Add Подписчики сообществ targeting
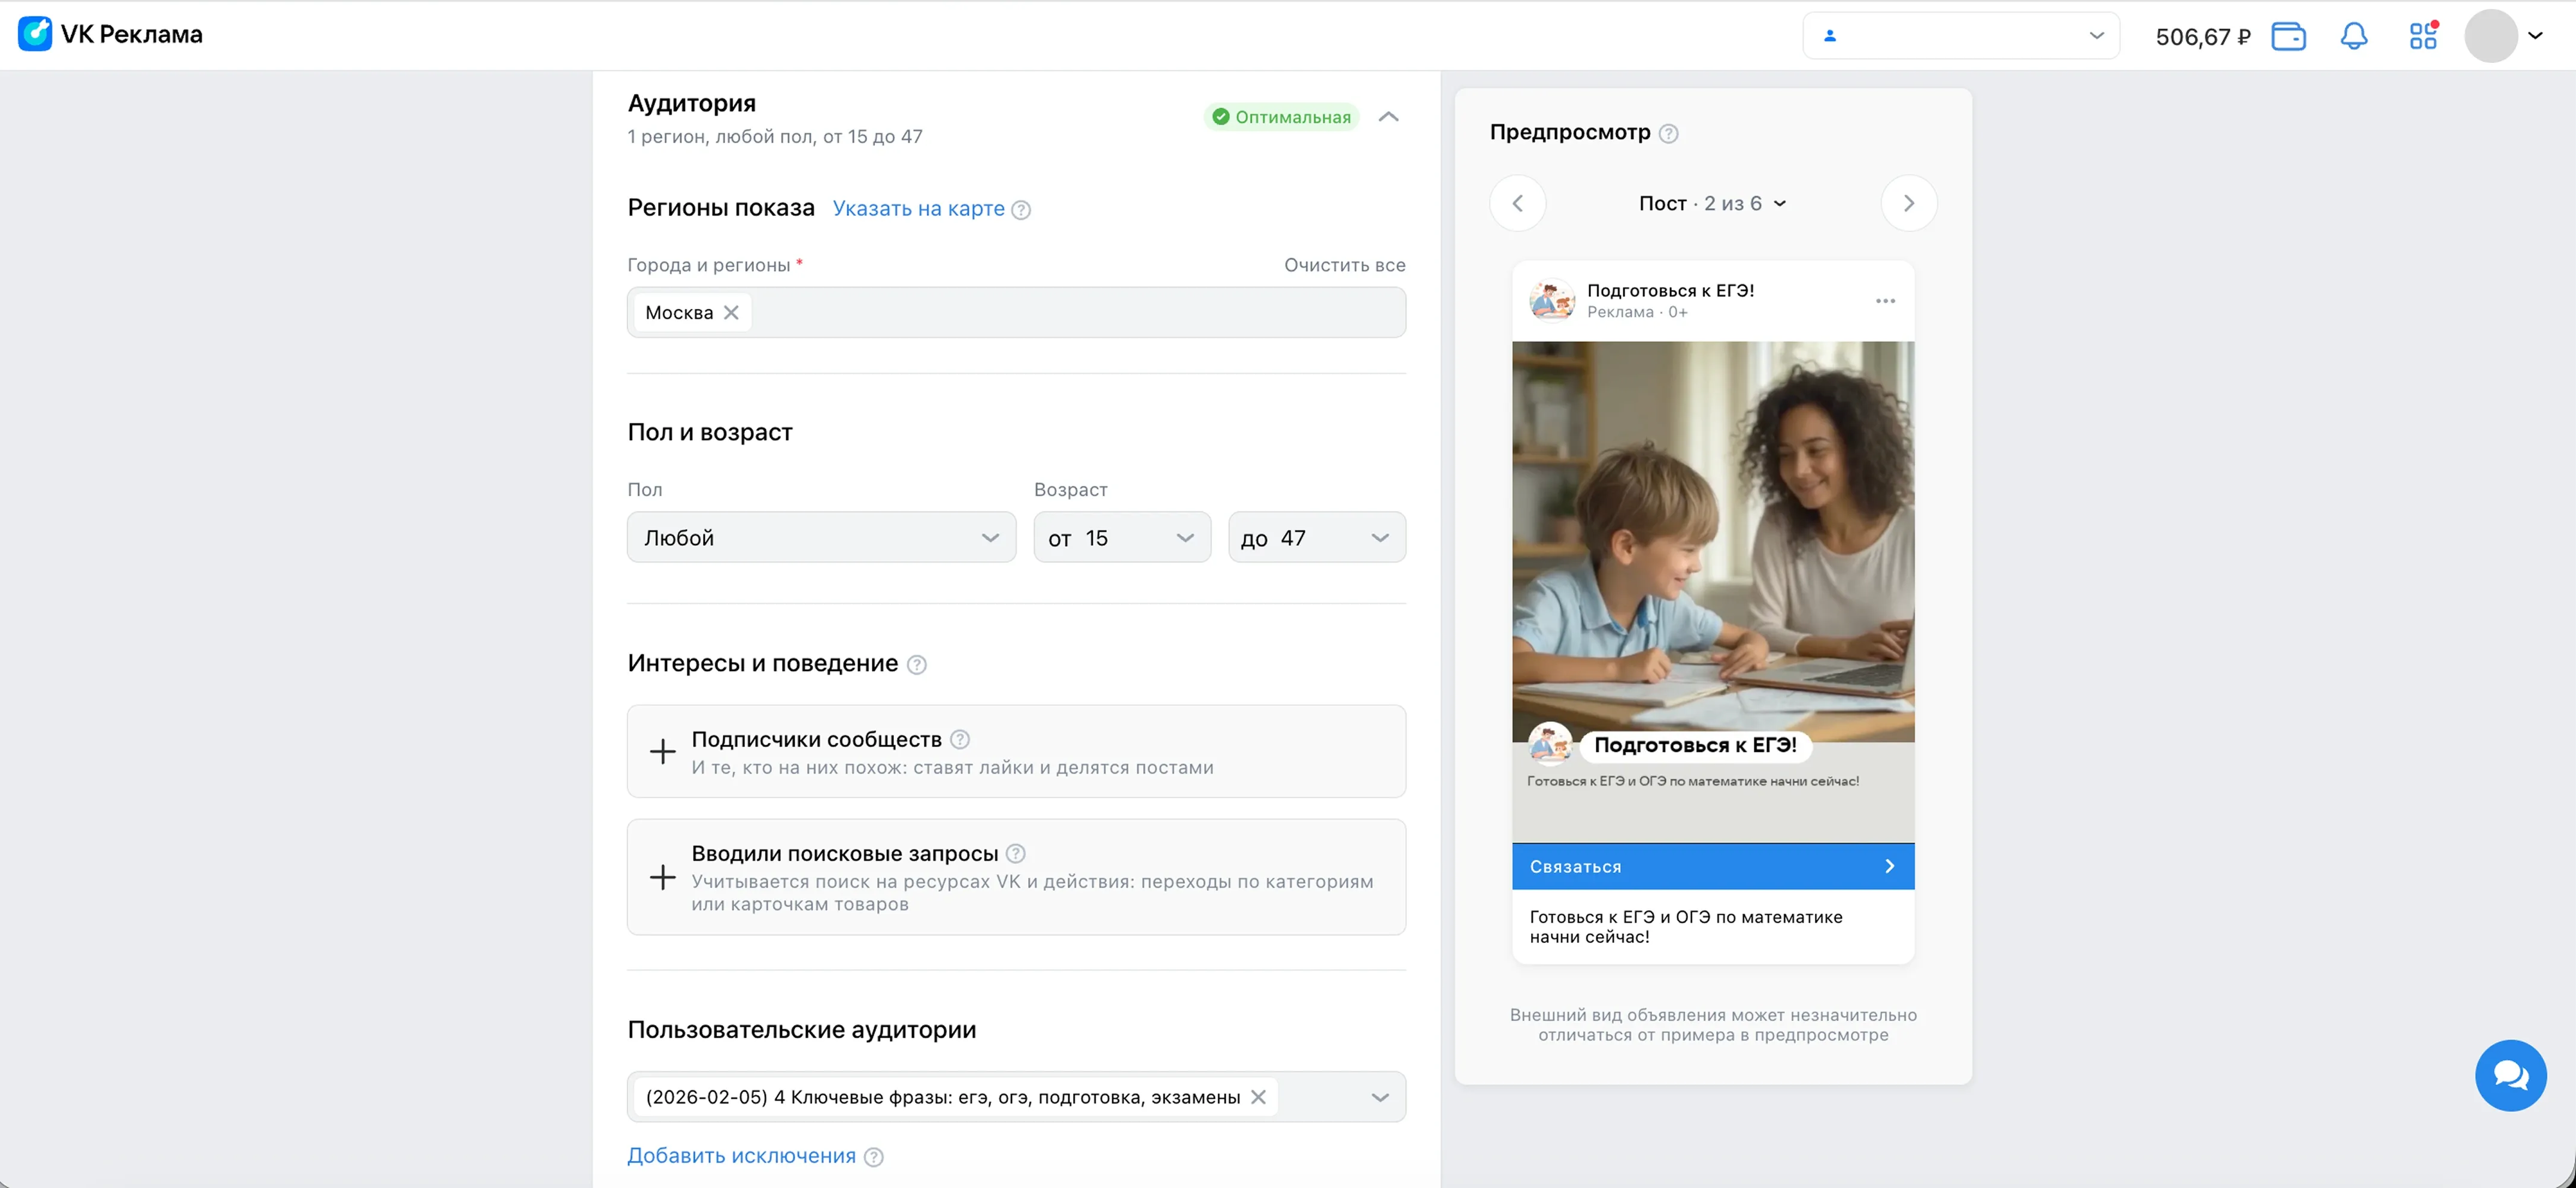This screenshot has width=2576, height=1188. pos(663,752)
